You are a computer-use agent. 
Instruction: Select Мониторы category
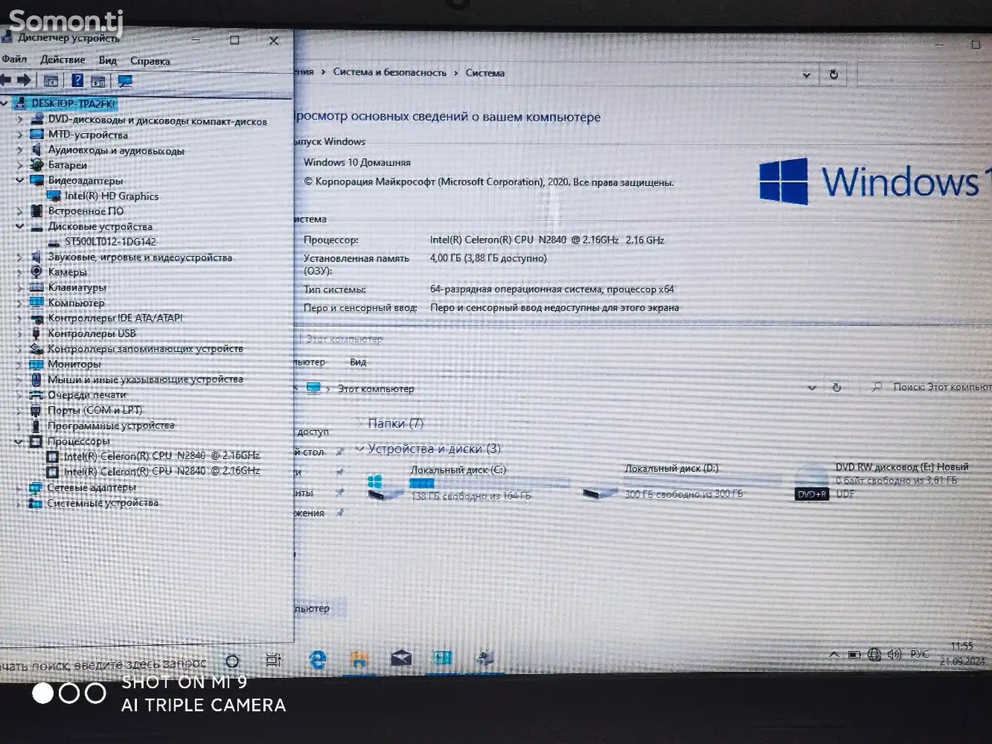coord(74,364)
